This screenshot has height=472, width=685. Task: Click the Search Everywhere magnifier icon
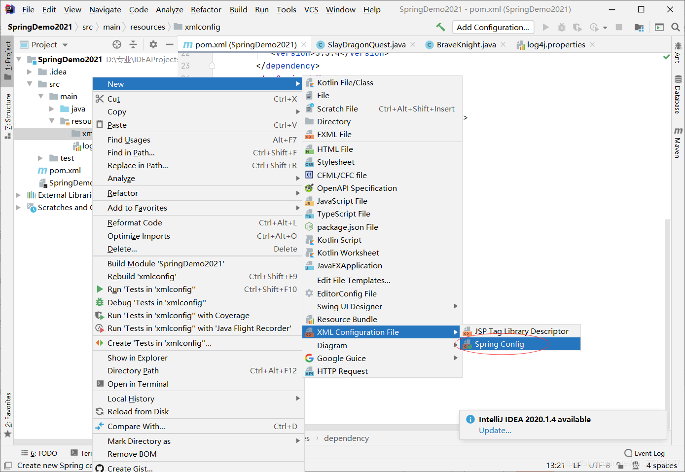click(675, 27)
